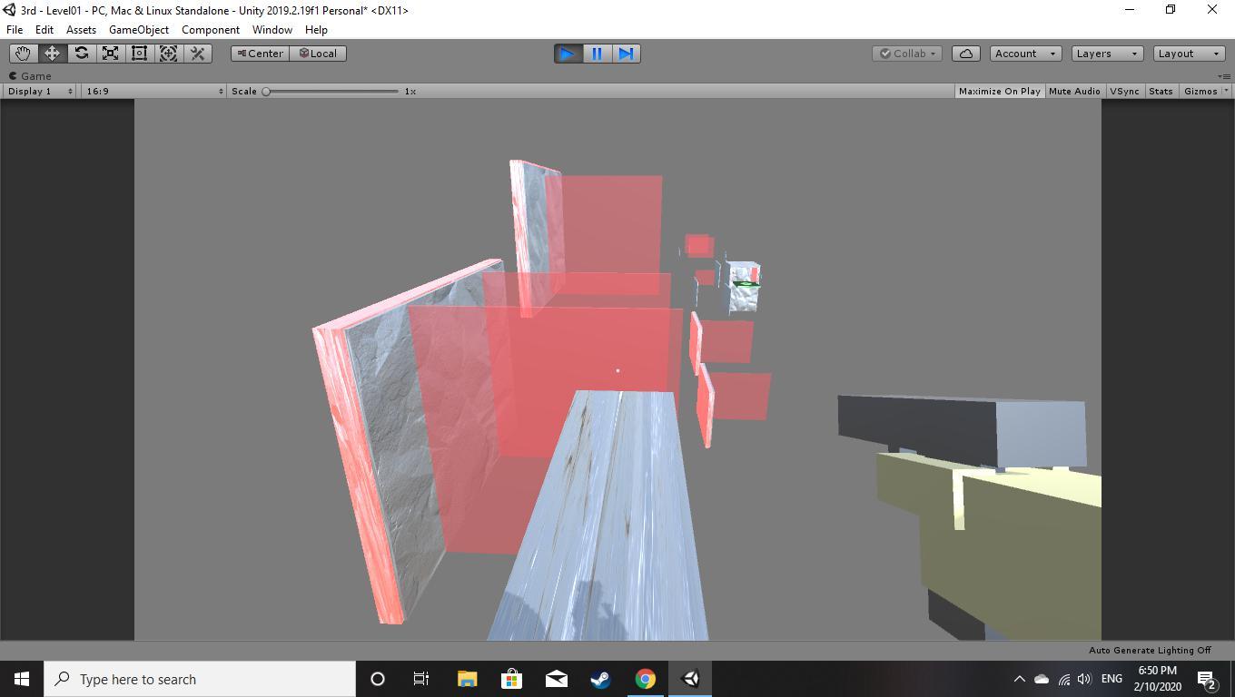Toggle handle rotation Local button
The height and width of the screenshot is (697, 1235).
point(318,54)
